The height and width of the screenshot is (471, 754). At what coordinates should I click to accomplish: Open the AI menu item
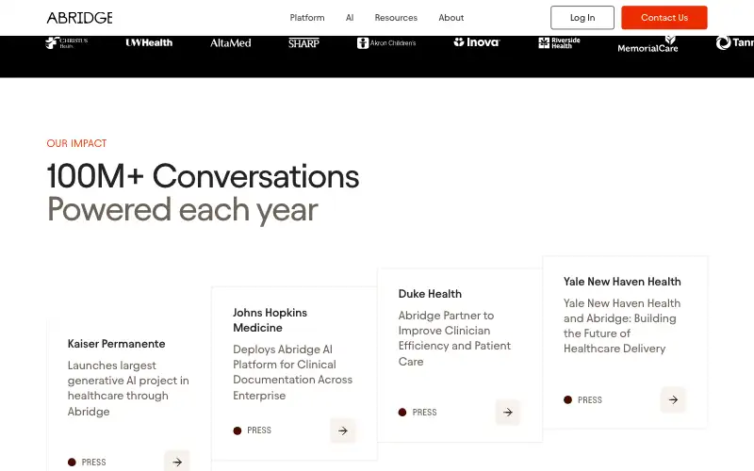[350, 18]
